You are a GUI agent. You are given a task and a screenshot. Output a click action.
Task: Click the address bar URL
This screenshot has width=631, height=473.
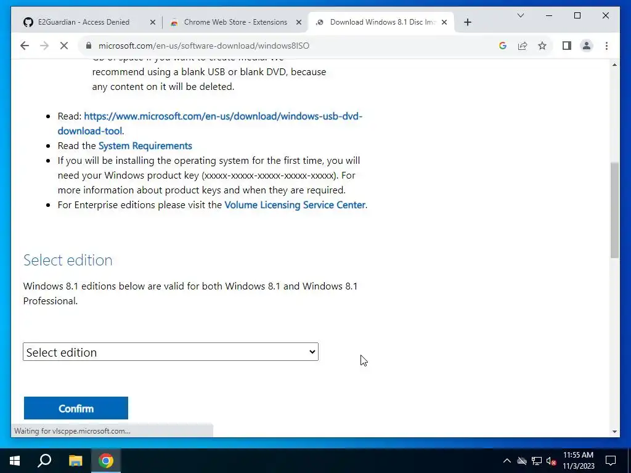tap(204, 46)
